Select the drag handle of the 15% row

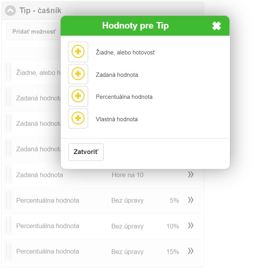8,251
